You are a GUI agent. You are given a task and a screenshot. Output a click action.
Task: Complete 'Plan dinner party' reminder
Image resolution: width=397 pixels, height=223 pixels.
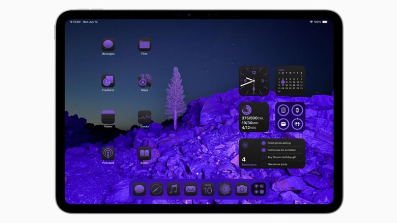coord(263,164)
